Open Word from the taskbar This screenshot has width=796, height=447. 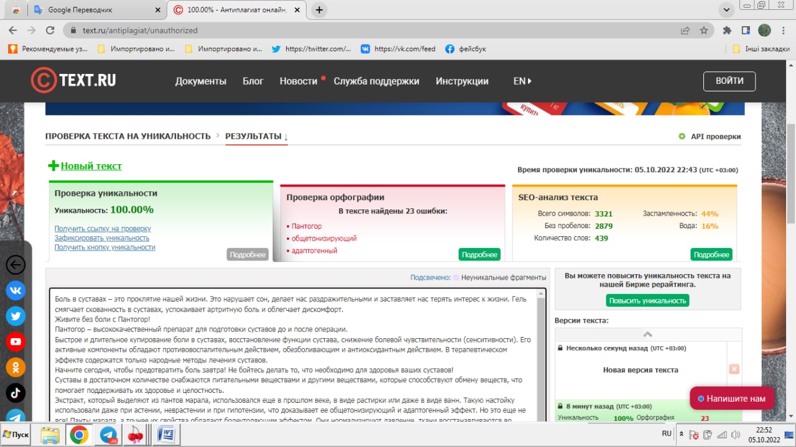166,435
